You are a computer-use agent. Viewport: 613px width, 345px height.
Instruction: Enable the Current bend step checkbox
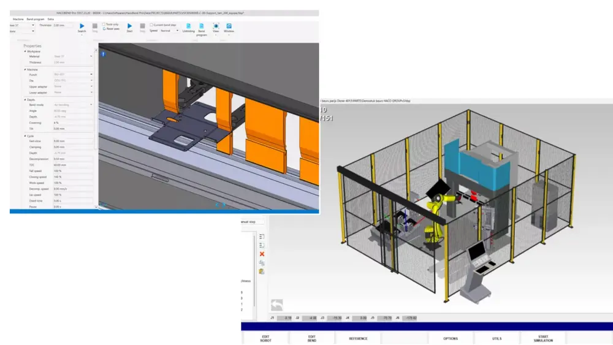pos(151,25)
